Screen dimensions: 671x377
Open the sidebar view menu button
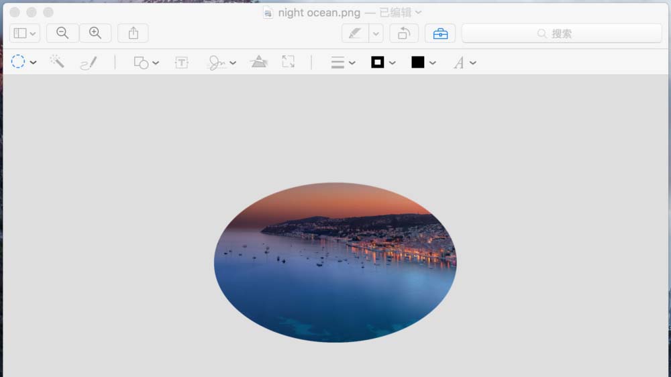24,34
